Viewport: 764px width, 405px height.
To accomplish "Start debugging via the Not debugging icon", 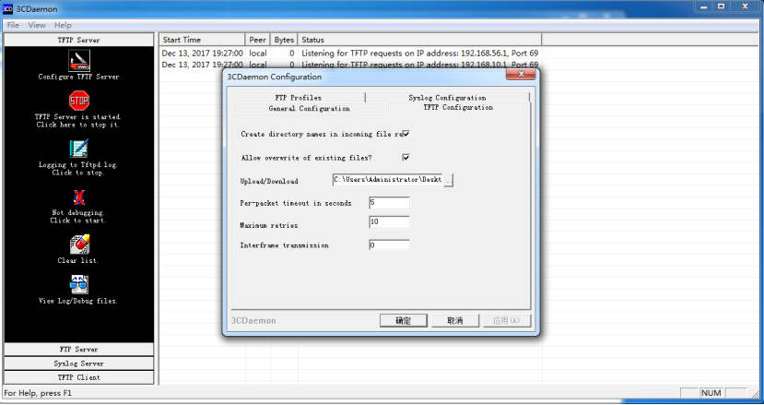I will [x=79, y=197].
